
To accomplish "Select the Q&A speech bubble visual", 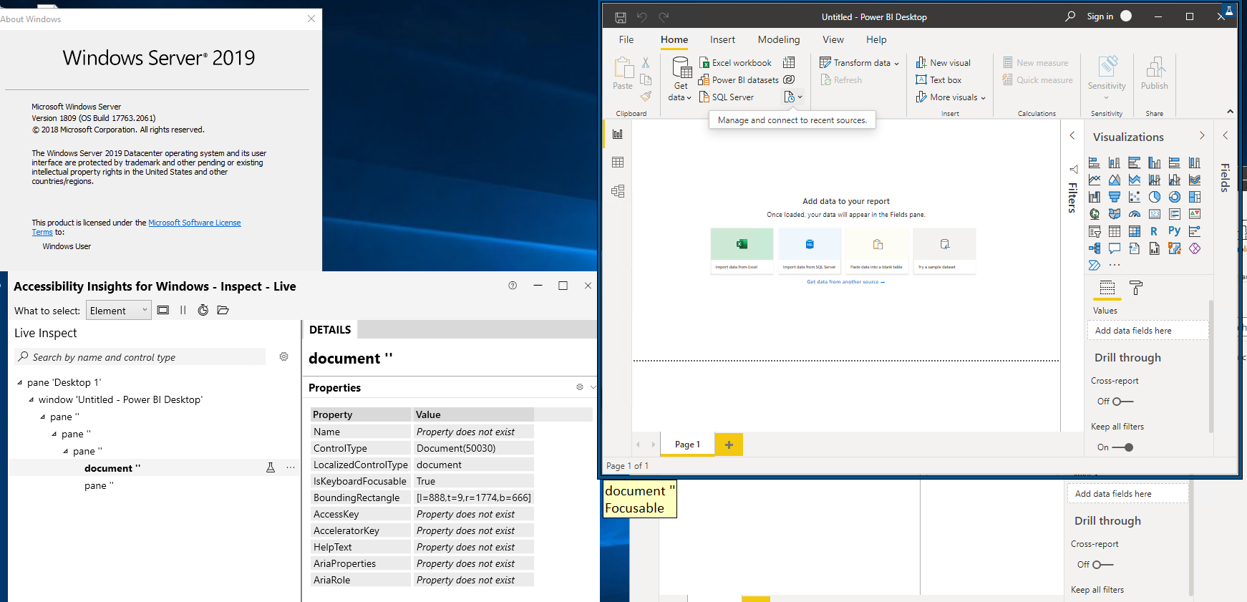I will pyautogui.click(x=1114, y=248).
